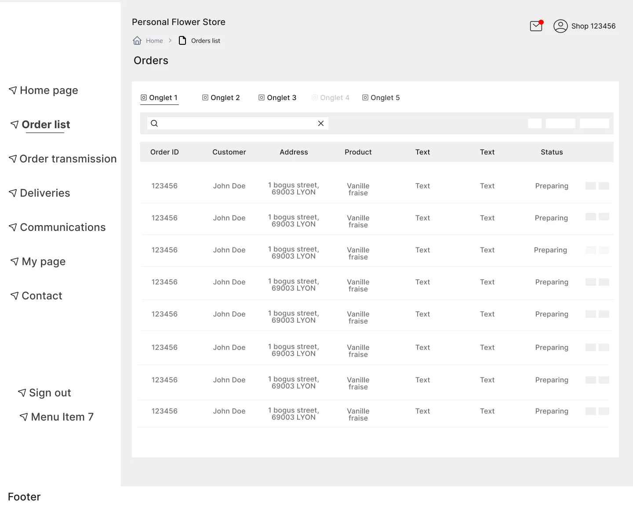Click the Shop 123456 account name

[593, 26]
